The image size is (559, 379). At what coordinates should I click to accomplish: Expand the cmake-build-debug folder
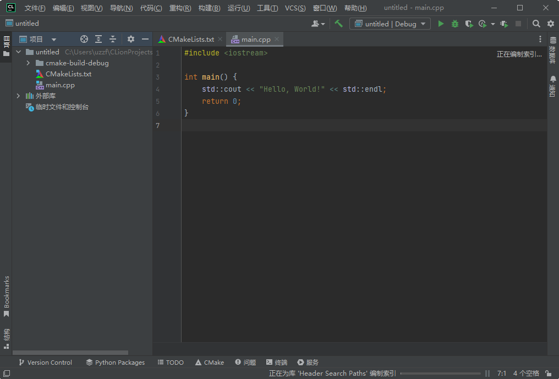[28, 63]
